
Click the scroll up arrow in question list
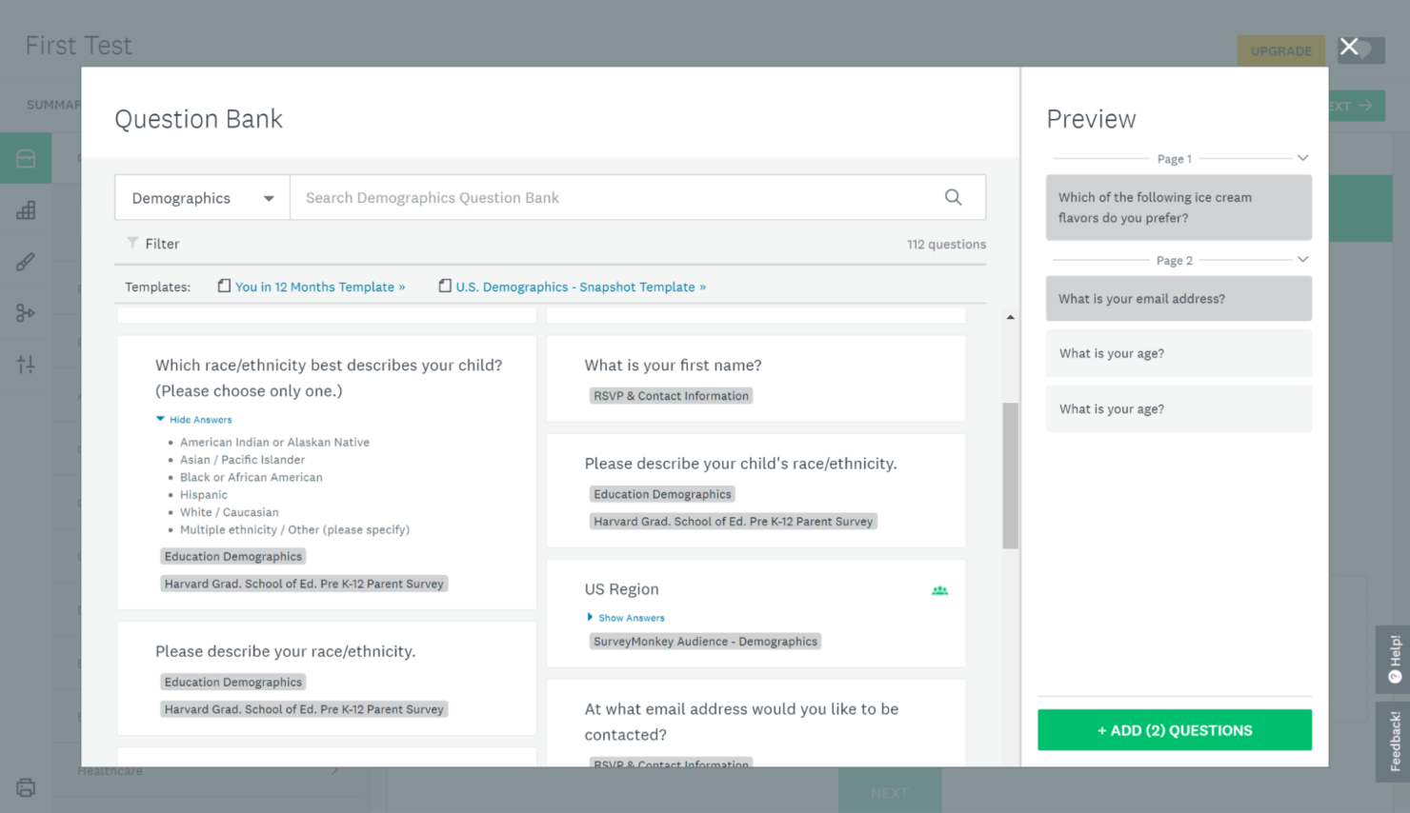(x=1010, y=317)
